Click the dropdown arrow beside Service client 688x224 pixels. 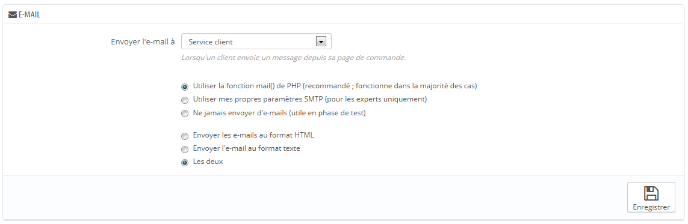(x=321, y=41)
